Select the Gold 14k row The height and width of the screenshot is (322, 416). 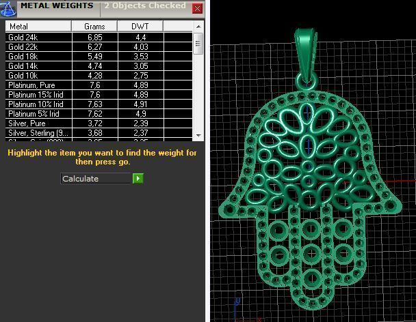click(99, 66)
